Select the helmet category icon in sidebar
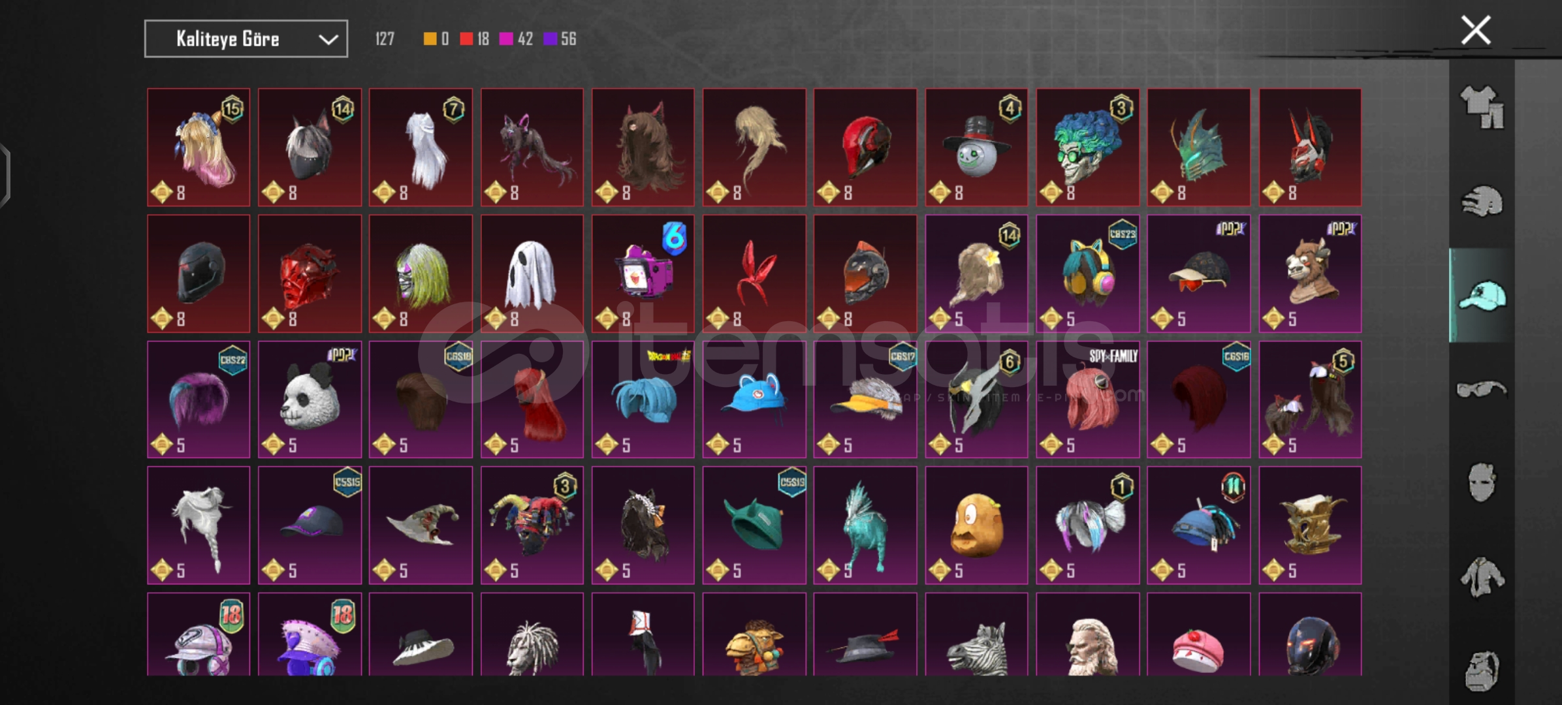Viewport: 1562px width, 705px height. point(1482,201)
